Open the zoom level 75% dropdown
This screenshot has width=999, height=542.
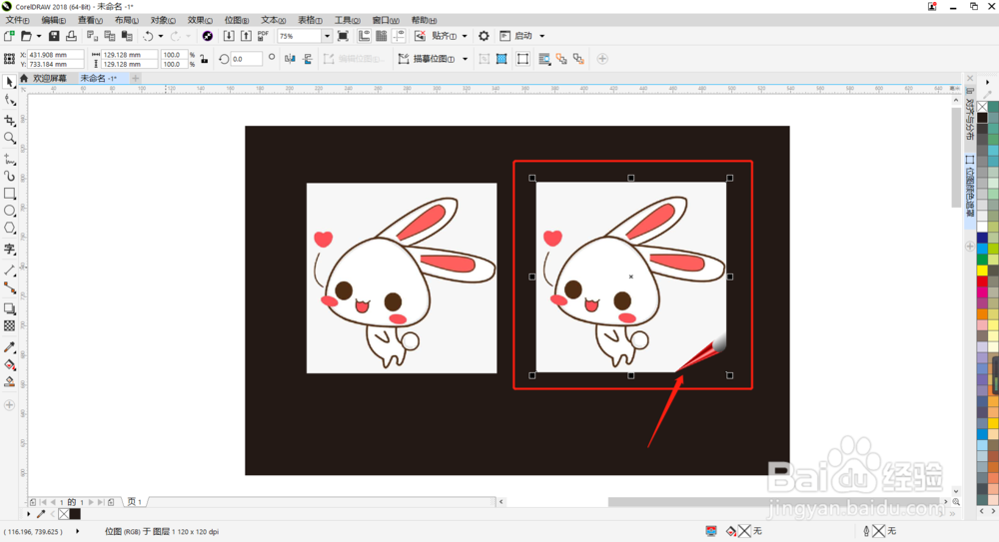(327, 36)
